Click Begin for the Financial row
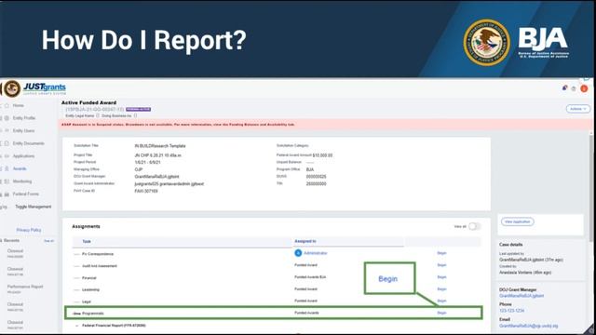 click(441, 277)
